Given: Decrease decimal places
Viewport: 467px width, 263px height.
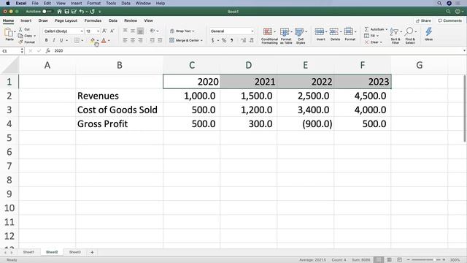Looking at the screenshot, I should click(251, 40).
